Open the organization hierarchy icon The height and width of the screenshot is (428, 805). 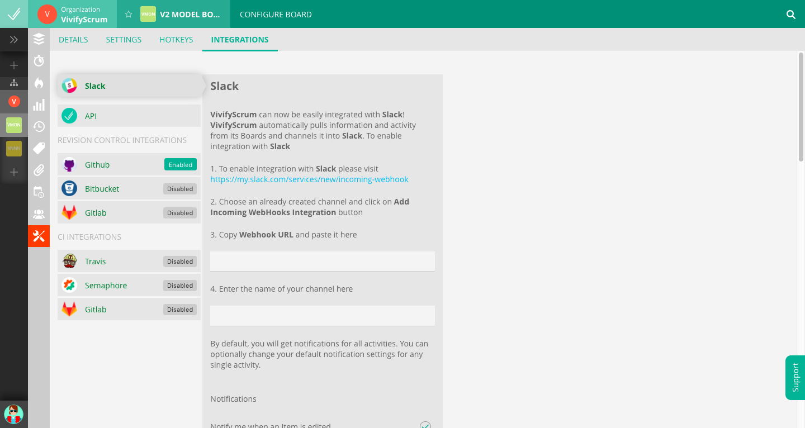[14, 83]
